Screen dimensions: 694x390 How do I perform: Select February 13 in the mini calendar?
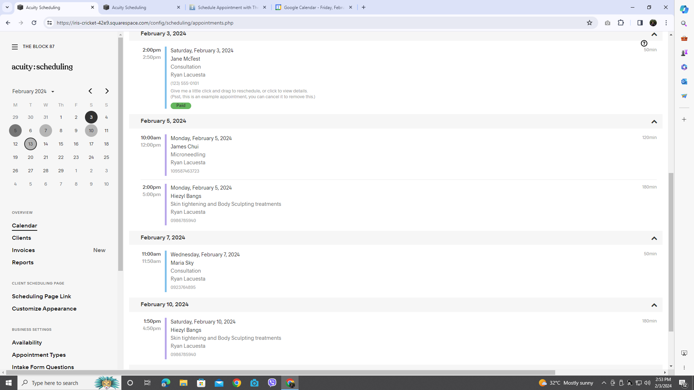30,144
